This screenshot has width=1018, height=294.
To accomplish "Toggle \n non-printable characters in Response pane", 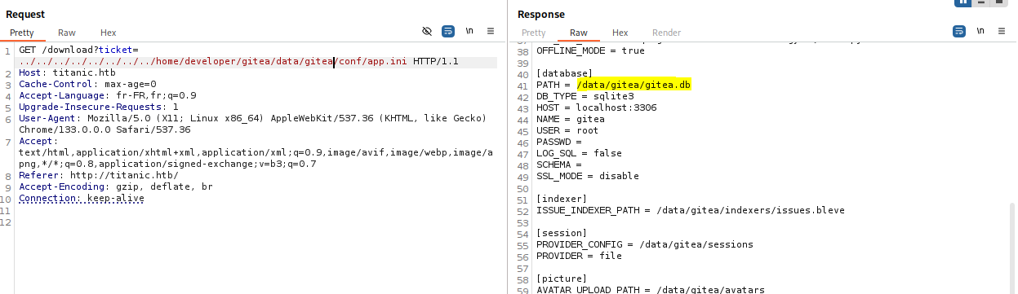I will tap(980, 31).
